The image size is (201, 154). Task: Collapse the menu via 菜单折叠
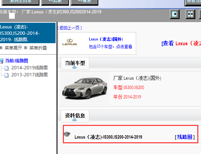tap(38, 48)
